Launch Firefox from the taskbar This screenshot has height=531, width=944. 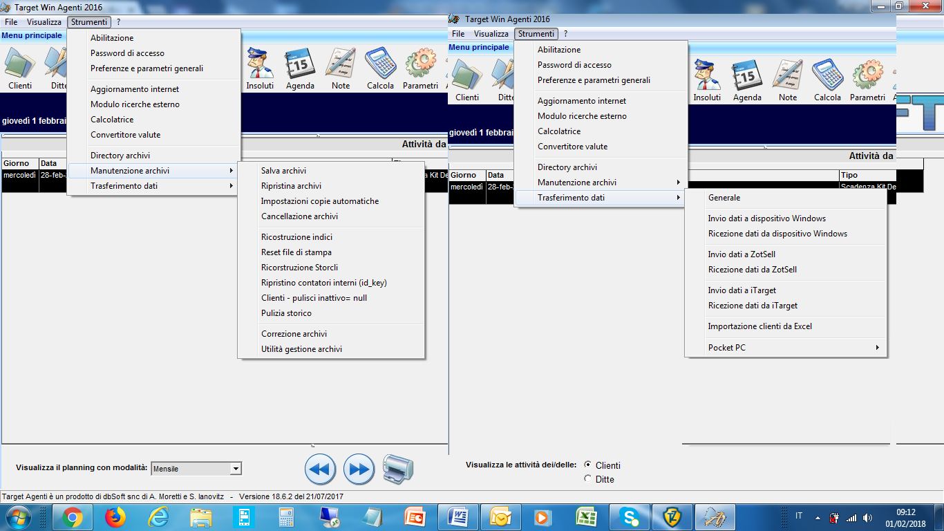tap(115, 516)
